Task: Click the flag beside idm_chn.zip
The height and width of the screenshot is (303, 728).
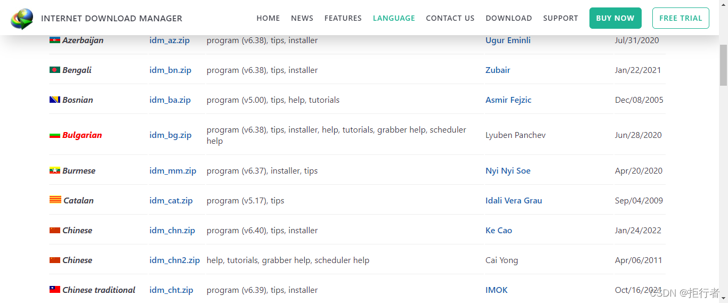Action: tap(55, 230)
